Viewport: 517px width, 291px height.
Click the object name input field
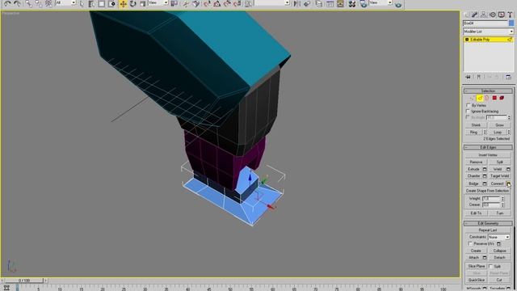(485, 23)
